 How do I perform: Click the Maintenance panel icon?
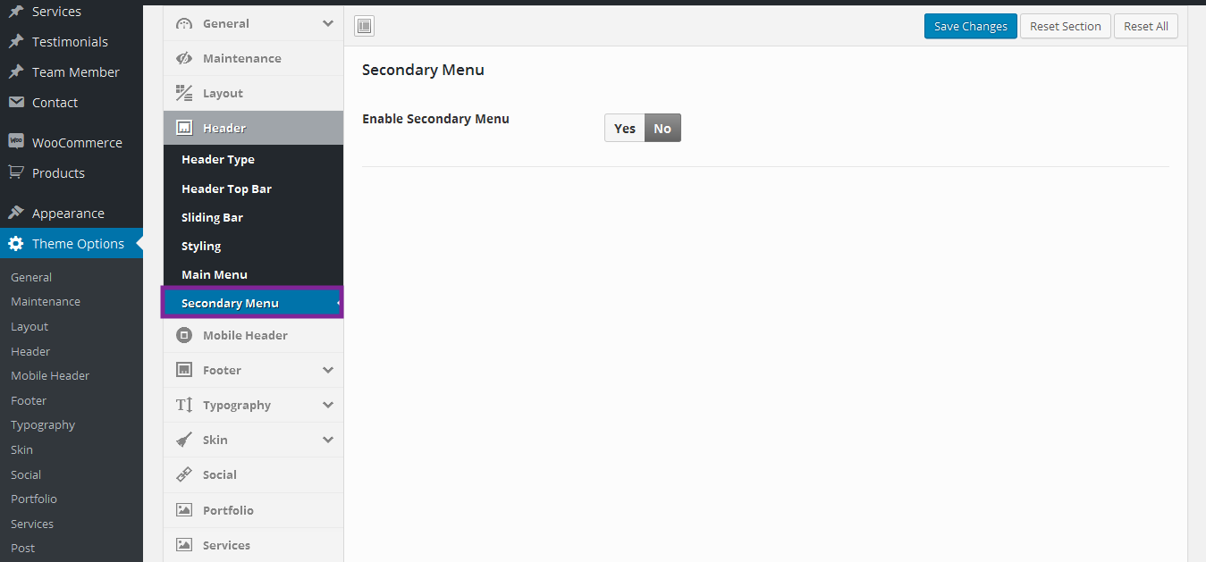coord(184,58)
